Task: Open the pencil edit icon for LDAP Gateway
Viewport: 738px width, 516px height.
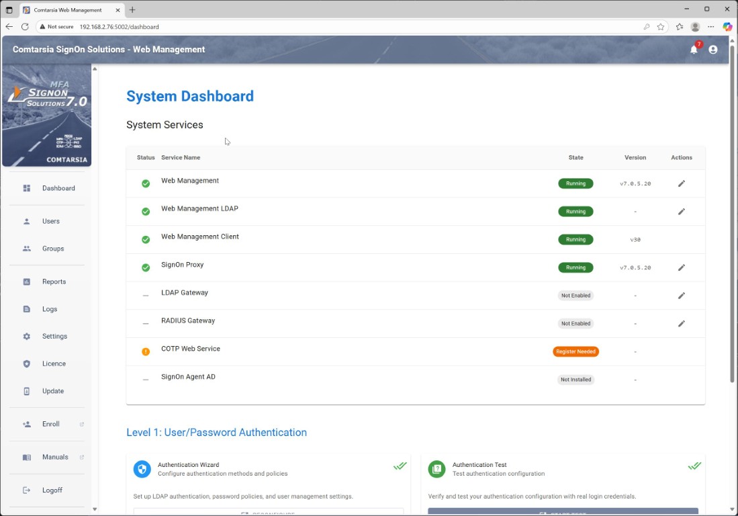Action: click(681, 295)
